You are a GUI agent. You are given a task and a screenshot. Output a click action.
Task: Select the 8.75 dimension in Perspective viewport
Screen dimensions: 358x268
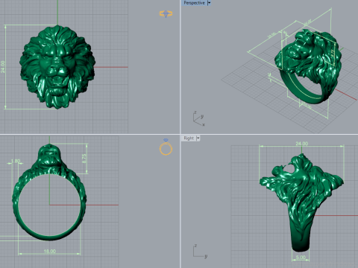(x=332, y=54)
